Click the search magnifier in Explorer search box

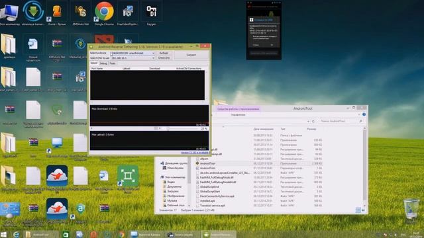tap(360, 121)
